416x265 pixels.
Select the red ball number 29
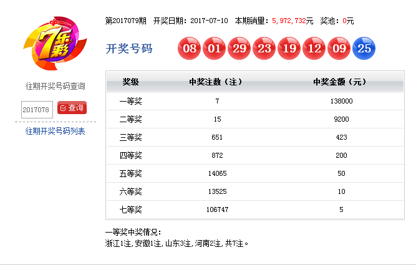239,49
